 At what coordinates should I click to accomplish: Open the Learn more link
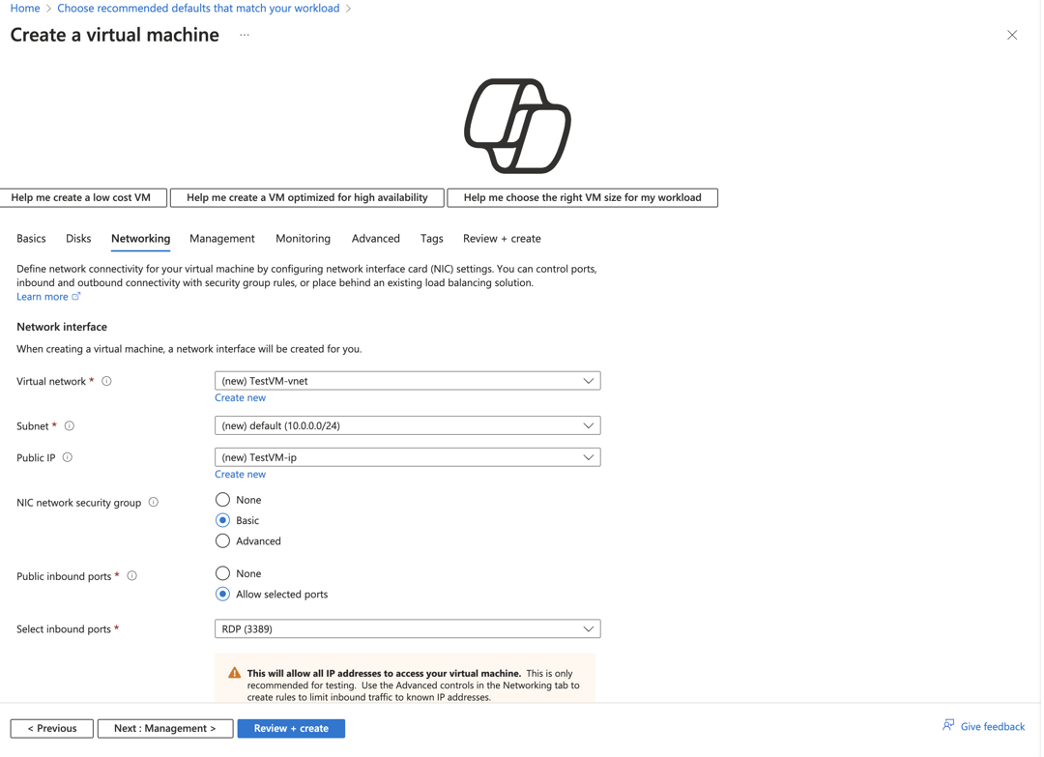[x=42, y=296]
